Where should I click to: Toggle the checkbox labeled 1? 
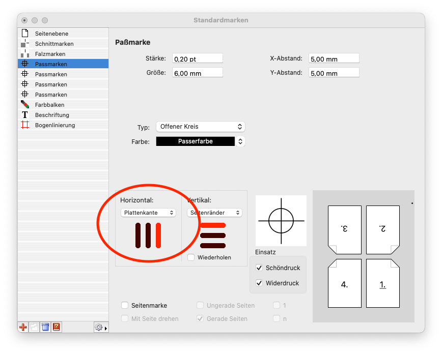click(277, 305)
